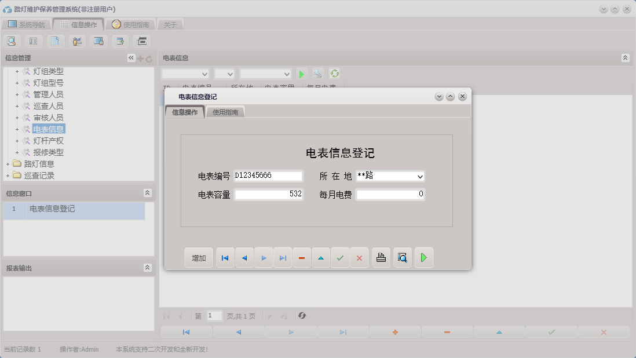Image resolution: width=636 pixels, height=358 pixels.
Task: Click the 增加 button in the dialog
Action: [198, 257]
